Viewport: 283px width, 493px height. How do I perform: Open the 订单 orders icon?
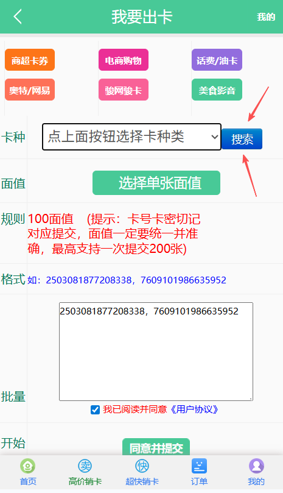(199, 466)
